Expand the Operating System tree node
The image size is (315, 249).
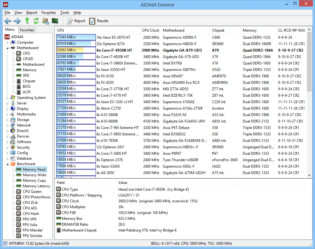point(7,97)
